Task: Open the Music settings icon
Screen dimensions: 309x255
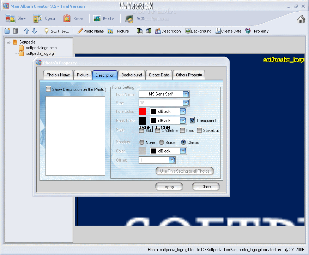Action: 97,19
